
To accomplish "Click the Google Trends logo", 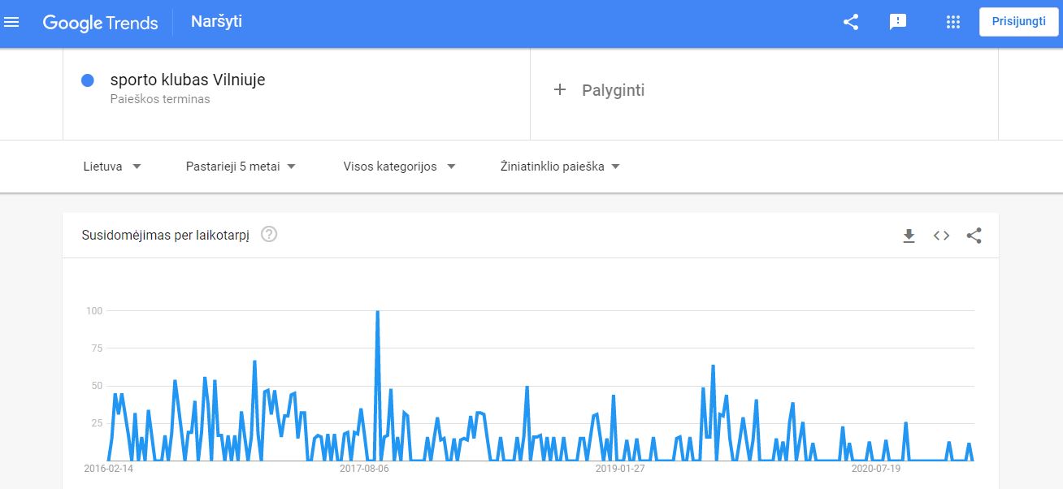I will point(100,23).
